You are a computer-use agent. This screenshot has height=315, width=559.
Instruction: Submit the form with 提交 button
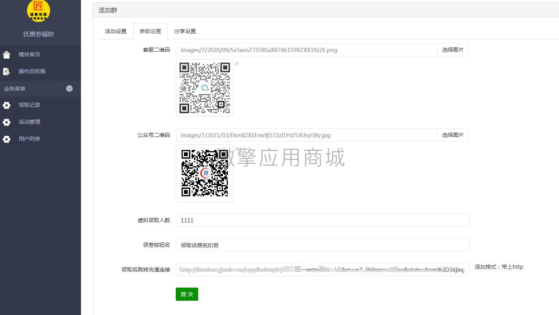click(x=187, y=294)
